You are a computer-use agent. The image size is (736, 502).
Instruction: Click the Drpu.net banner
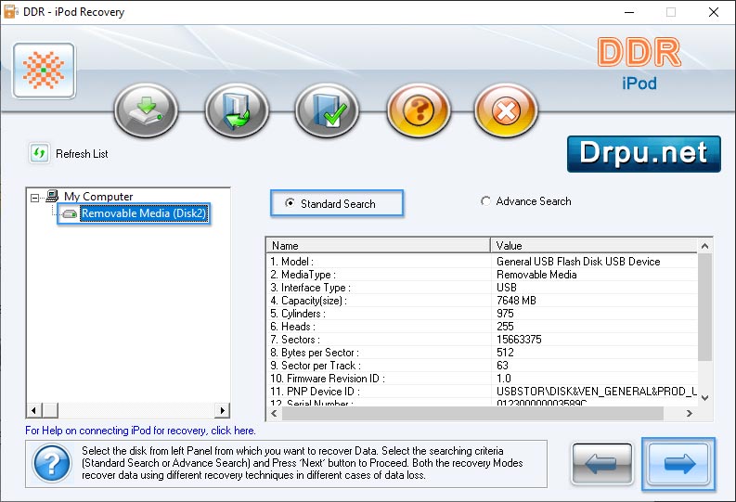(643, 154)
